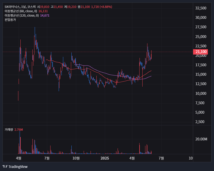Select the 이동평균선 (120, close, 0) indicator legend
The height and width of the screenshot is (171, 214).
[x=22, y=16]
